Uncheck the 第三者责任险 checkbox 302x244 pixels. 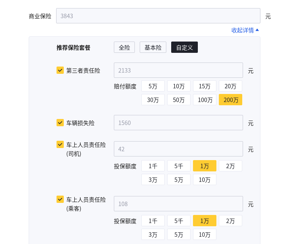60,70
